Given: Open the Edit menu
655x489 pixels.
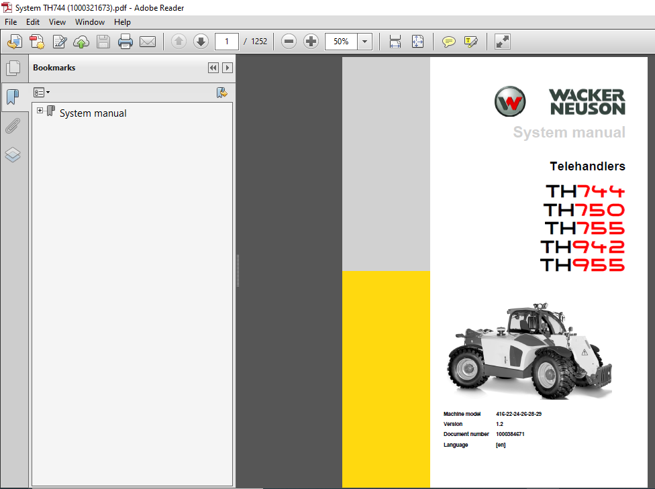Looking at the screenshot, I should click(x=33, y=22).
